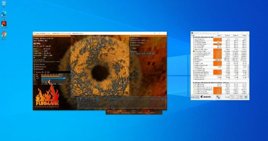Image resolution: width=268 pixels, height=141 pixels.
Task: Collapse the GPU [#1] AMD Radeon tree node
Action: coord(192,83)
